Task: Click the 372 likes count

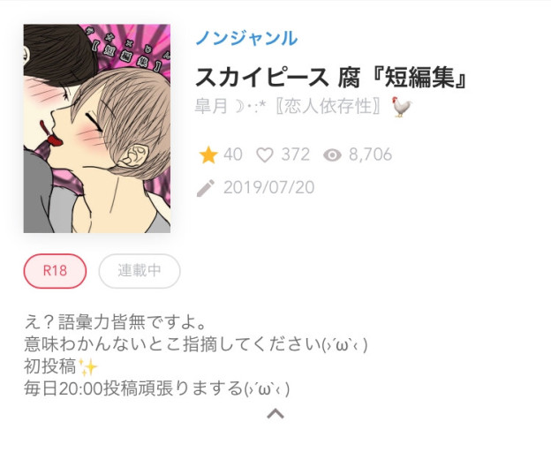Action: [x=296, y=154]
